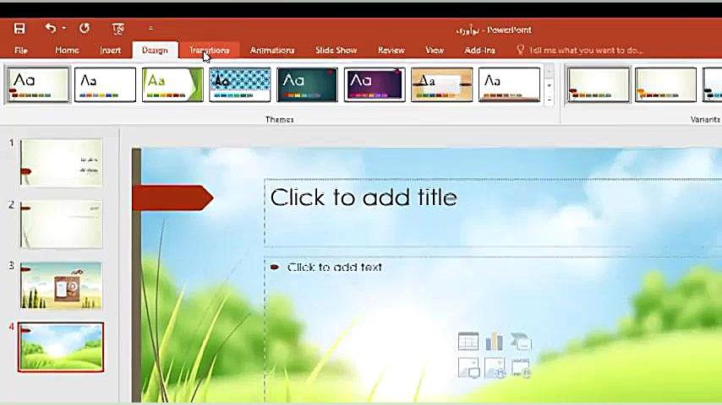Click the Online Pictures placeholder icon
Viewport: 722px width, 405px height.
click(x=495, y=368)
